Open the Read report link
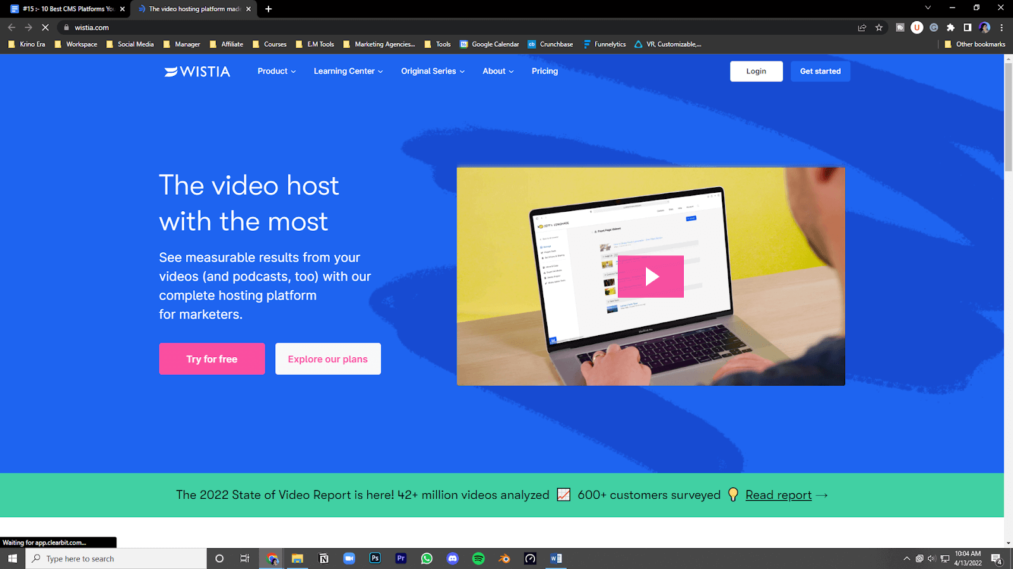Screen dimensions: 1013x569 click(x=778, y=495)
